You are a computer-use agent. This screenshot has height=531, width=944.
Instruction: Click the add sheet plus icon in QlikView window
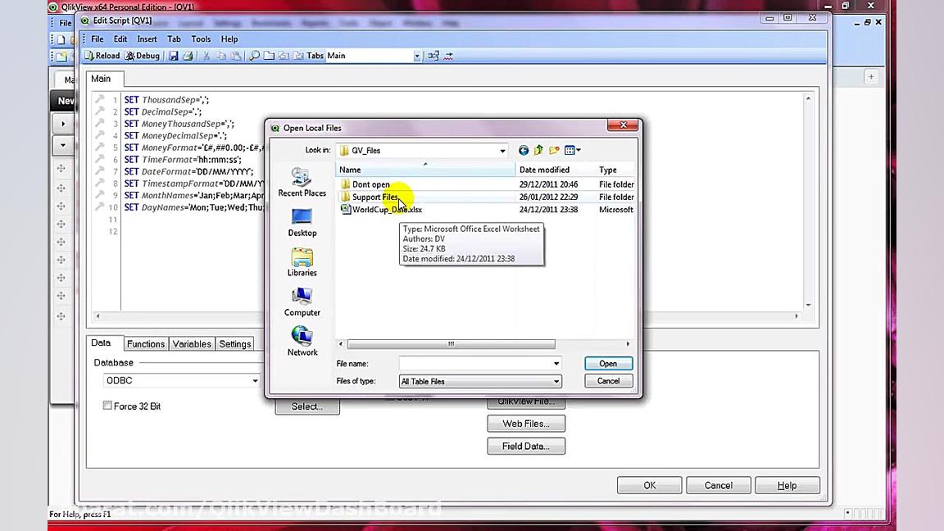[x=871, y=76]
